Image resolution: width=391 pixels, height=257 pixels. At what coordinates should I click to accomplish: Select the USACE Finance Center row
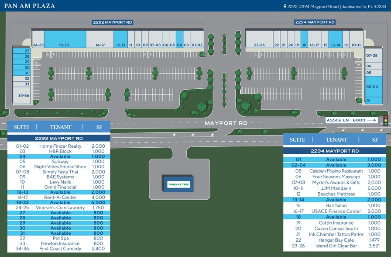(x=335, y=212)
